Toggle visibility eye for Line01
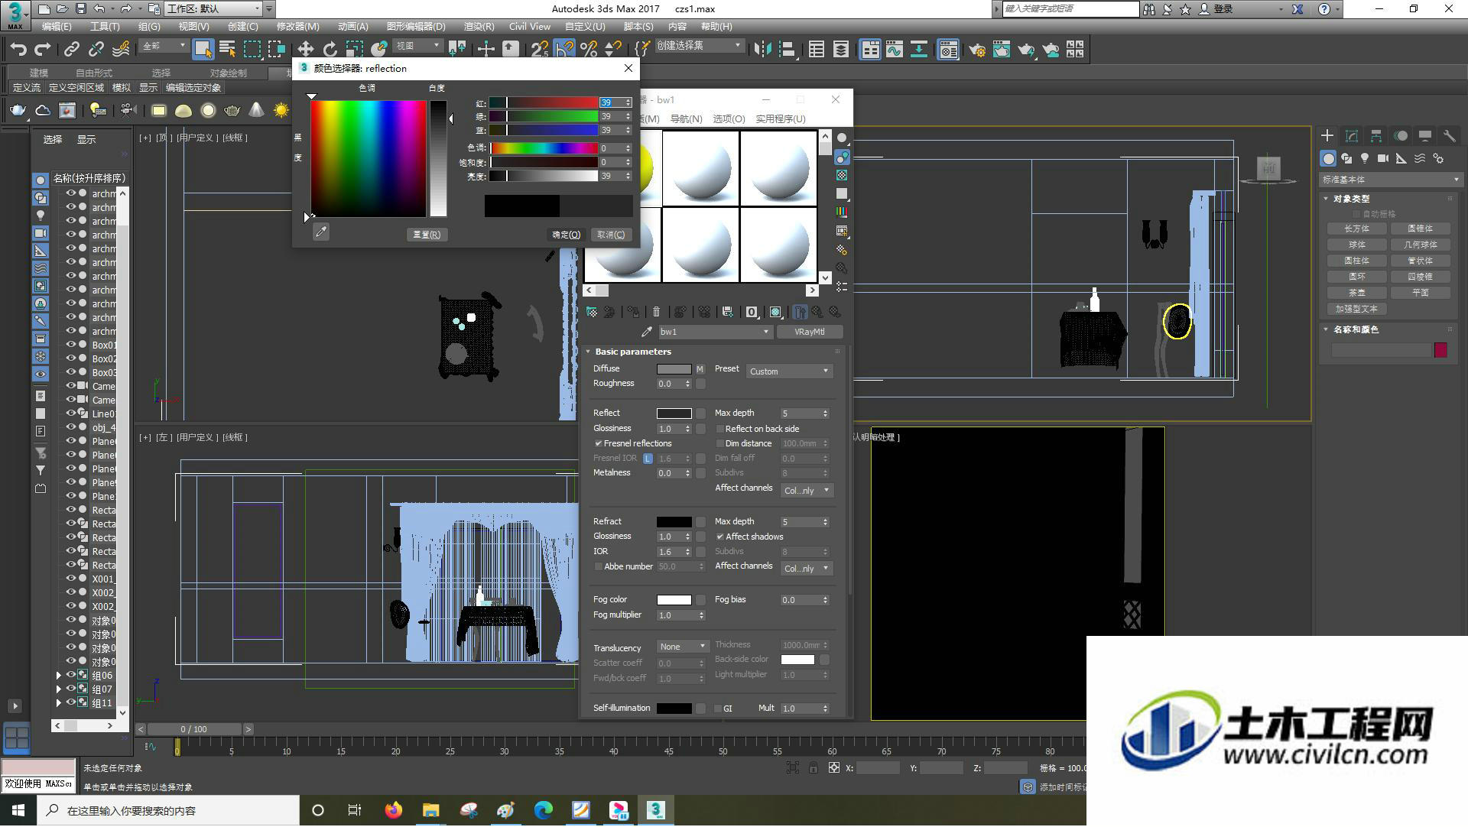 point(70,413)
